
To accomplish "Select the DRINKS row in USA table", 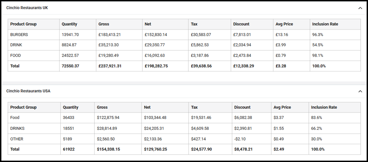I will 17,128.
